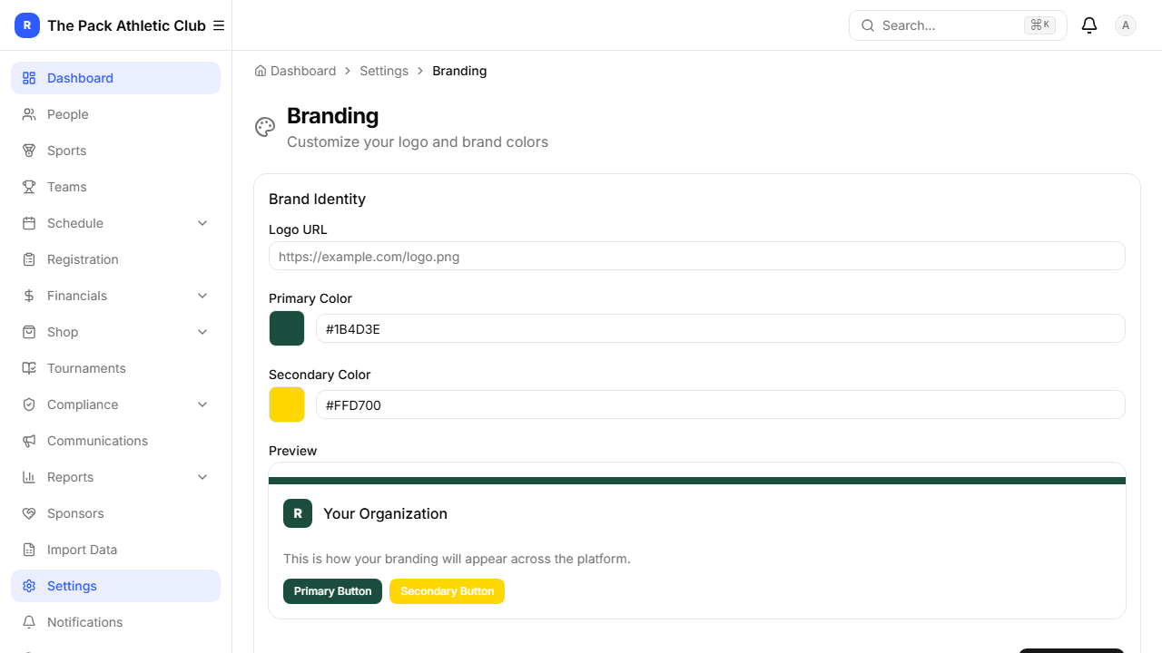Click the Sponsors handshake heart icon
Screen dimensions: 1162x653
[29, 513]
